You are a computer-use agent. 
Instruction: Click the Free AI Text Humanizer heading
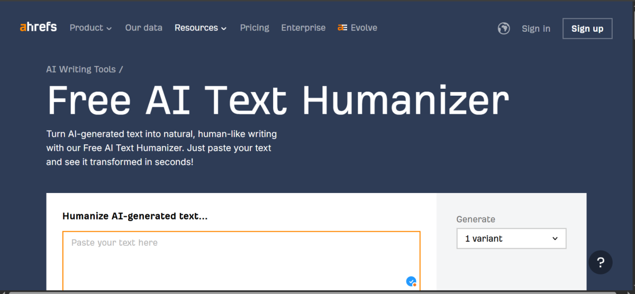coord(278,100)
